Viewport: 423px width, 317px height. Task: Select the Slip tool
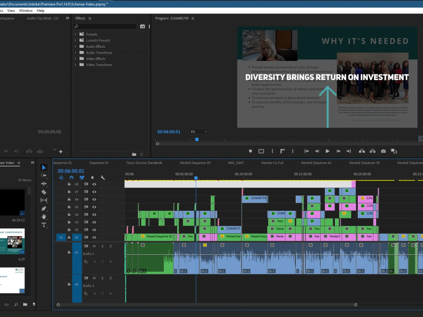pos(44,200)
